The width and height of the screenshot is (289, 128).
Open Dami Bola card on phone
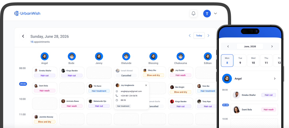tap(254, 110)
